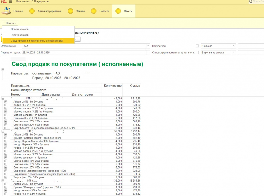Image resolution: width=264 pixels, height=196 pixels.
Task: Click the search magnifier icon
Action: (251, 2)
